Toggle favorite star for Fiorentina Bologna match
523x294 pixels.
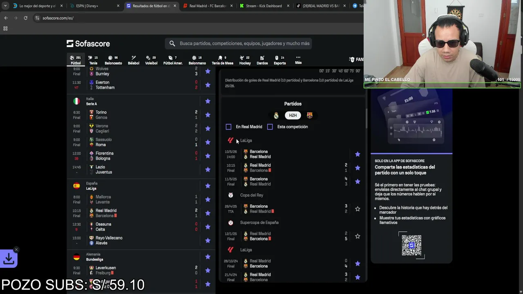click(x=208, y=156)
